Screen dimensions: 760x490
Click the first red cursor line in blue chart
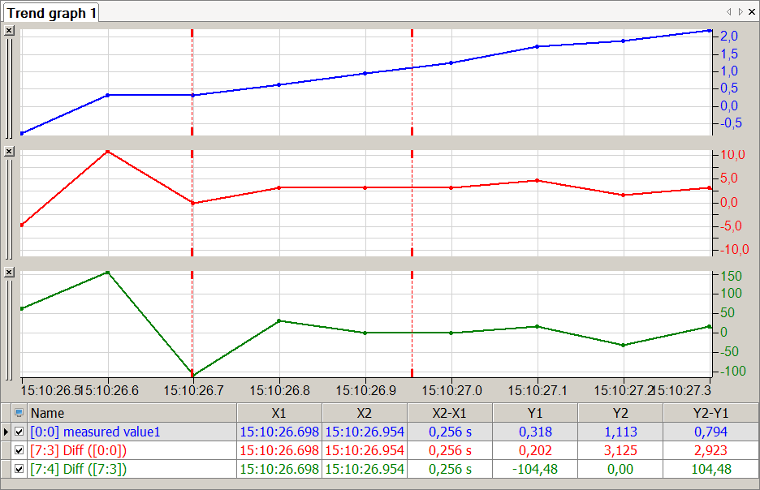tap(192, 82)
